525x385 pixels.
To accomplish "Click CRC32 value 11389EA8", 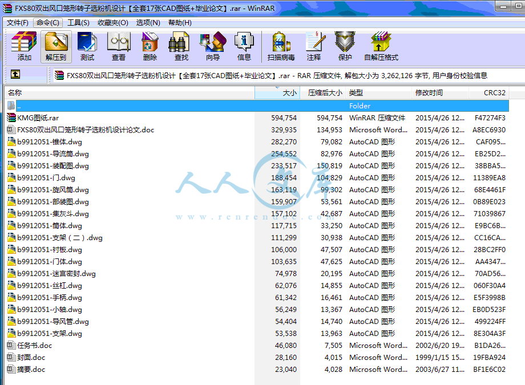I will pos(489,178).
